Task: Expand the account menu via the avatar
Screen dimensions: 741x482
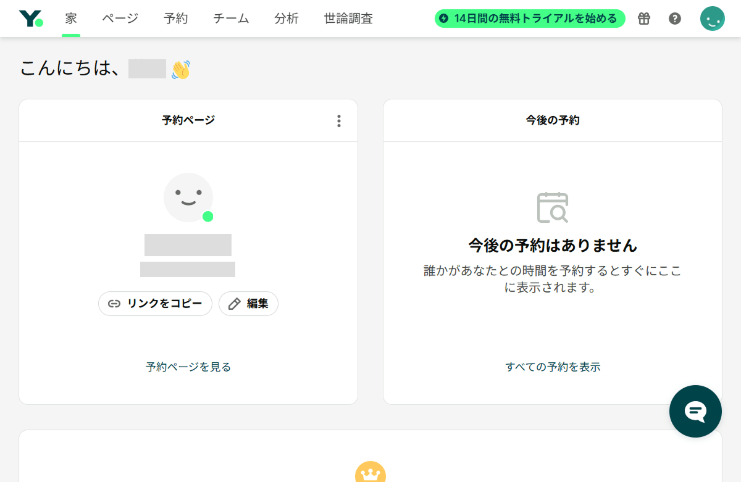Action: [x=713, y=19]
